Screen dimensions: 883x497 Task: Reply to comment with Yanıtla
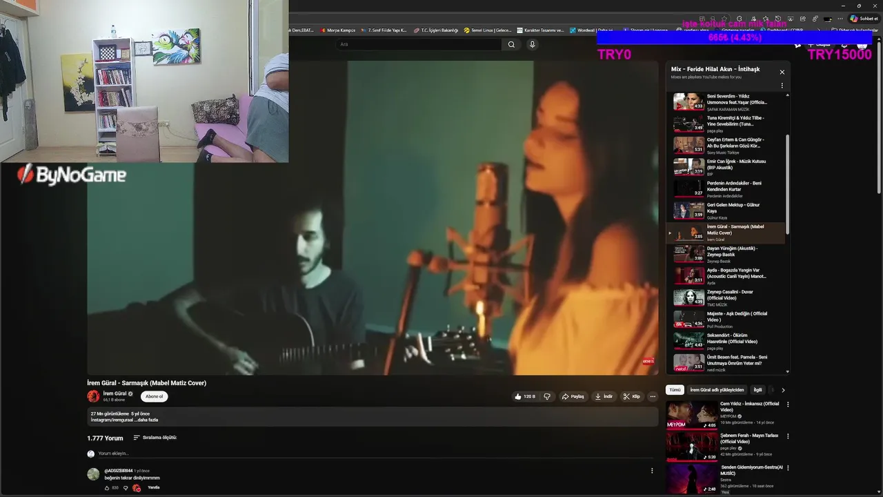(154, 487)
